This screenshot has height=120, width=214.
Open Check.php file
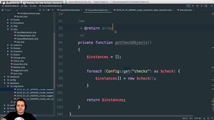click(x=17, y=61)
